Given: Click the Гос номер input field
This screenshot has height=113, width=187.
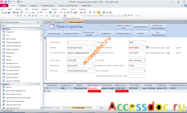Looking at the screenshot, I should [x=81, y=60].
